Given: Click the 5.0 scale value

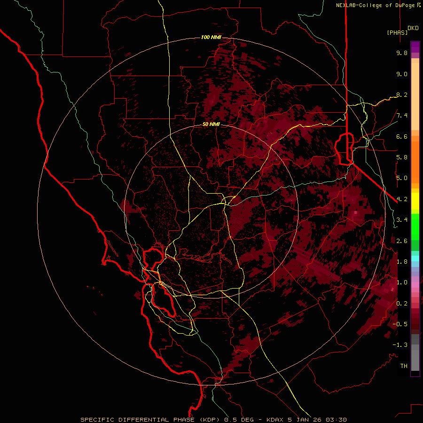Looking at the screenshot, I should [x=402, y=178].
